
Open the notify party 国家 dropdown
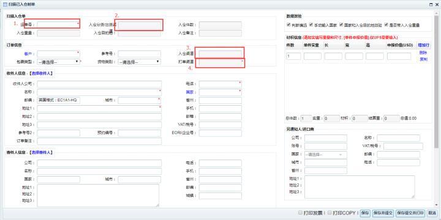coord(326,155)
